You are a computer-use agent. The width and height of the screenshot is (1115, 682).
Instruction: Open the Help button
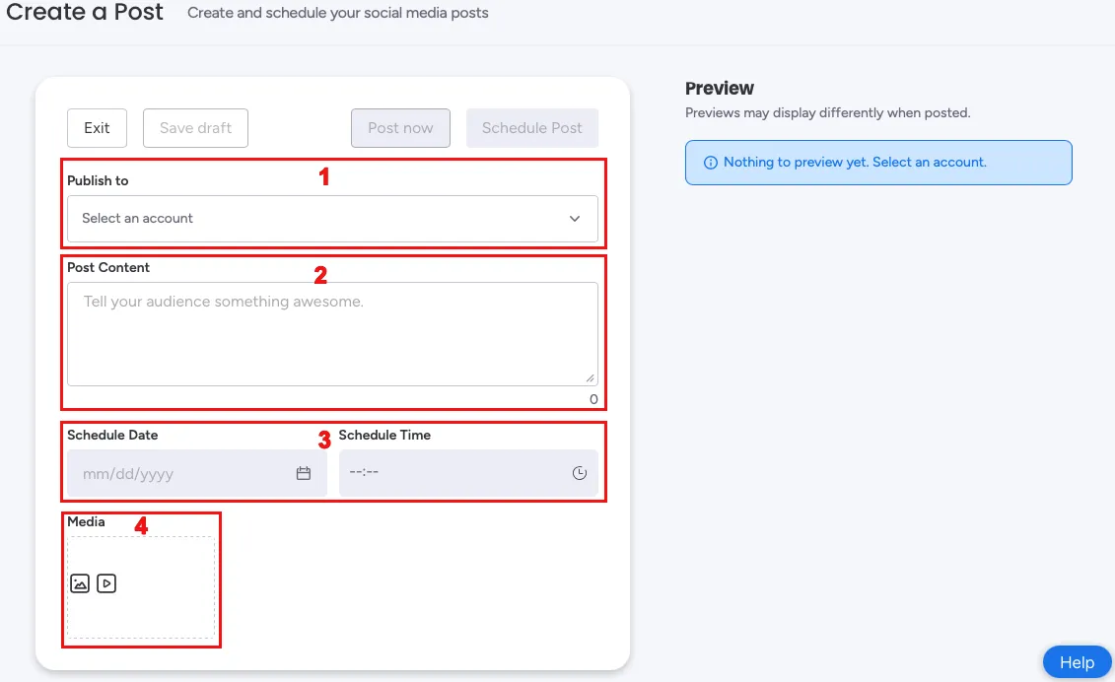[x=1077, y=662]
